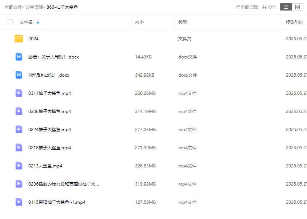307x219 pixels.
Task: Click the 修改时间 column header
Action: click(x=295, y=22)
